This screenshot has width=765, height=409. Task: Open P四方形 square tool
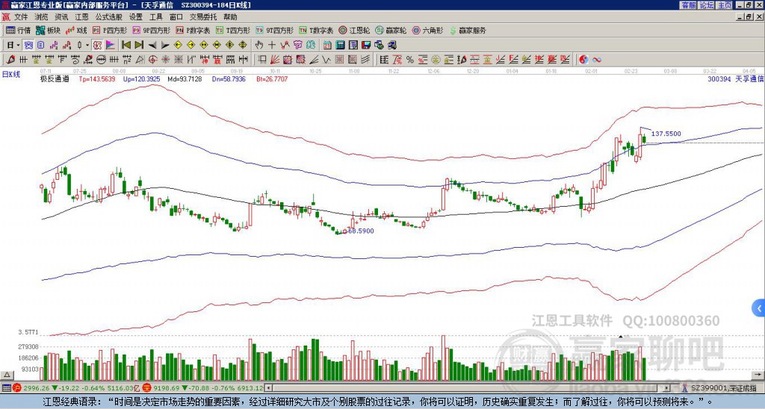tap(111, 30)
